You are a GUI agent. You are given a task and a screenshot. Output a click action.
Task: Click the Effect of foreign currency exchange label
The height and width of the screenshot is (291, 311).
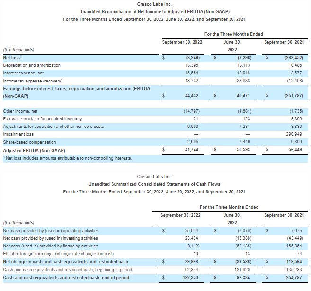coord(58,254)
